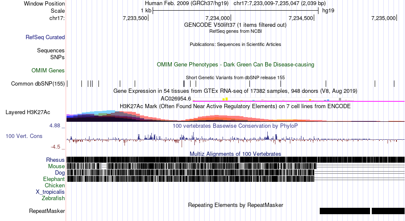Click the Window Position label
The height and width of the screenshot is (221, 405).
point(44,3)
